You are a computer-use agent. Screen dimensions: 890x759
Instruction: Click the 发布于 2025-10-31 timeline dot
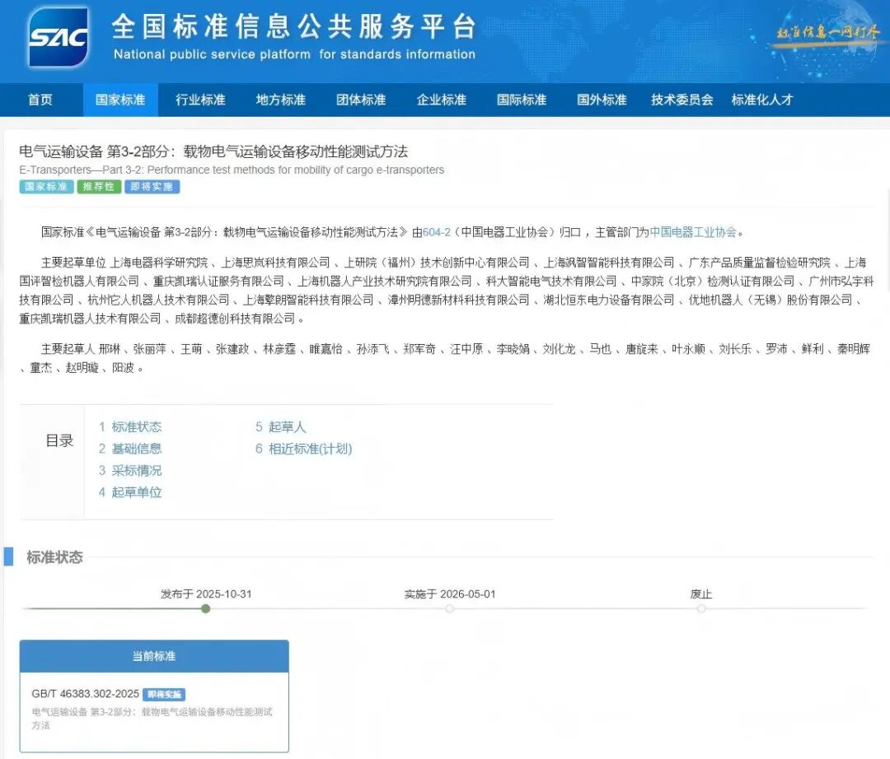(206, 609)
